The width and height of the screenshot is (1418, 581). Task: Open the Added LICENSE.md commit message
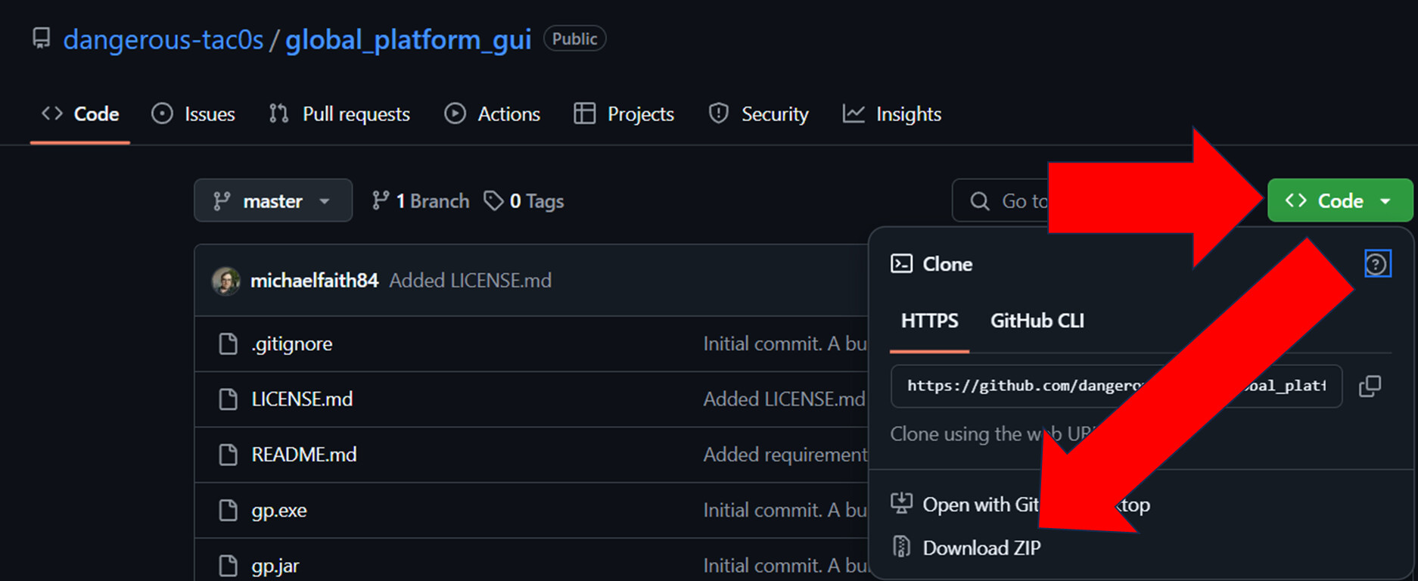470,281
